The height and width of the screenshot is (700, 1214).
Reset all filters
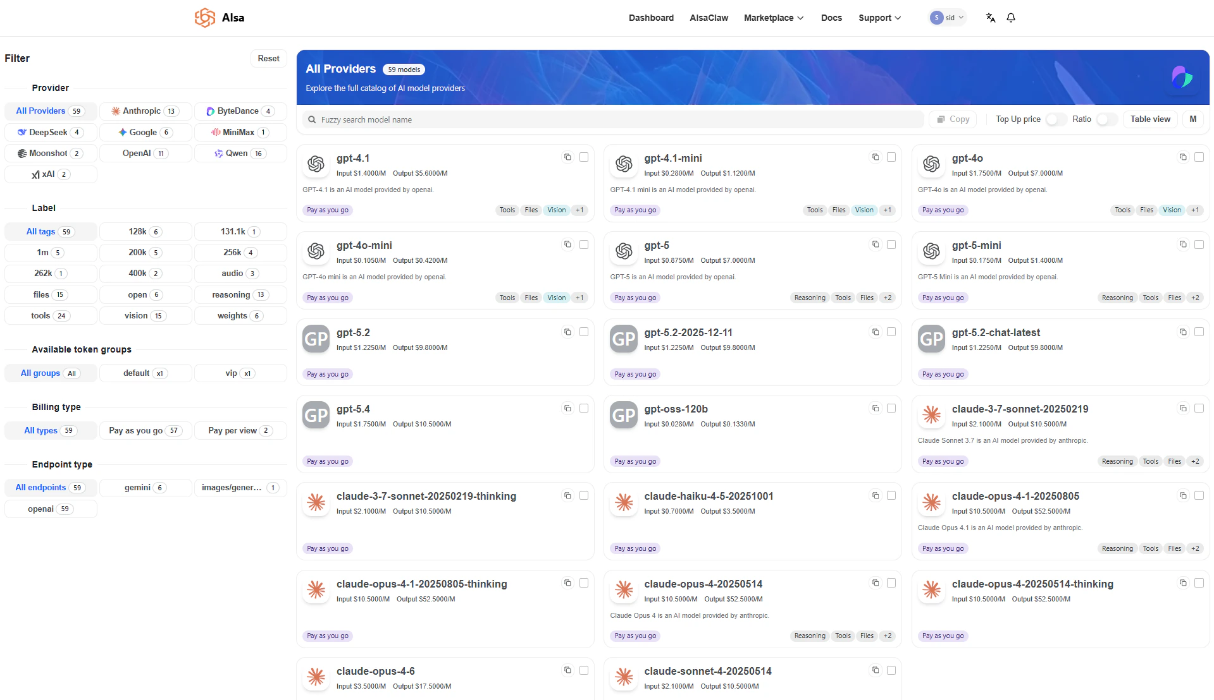point(268,58)
